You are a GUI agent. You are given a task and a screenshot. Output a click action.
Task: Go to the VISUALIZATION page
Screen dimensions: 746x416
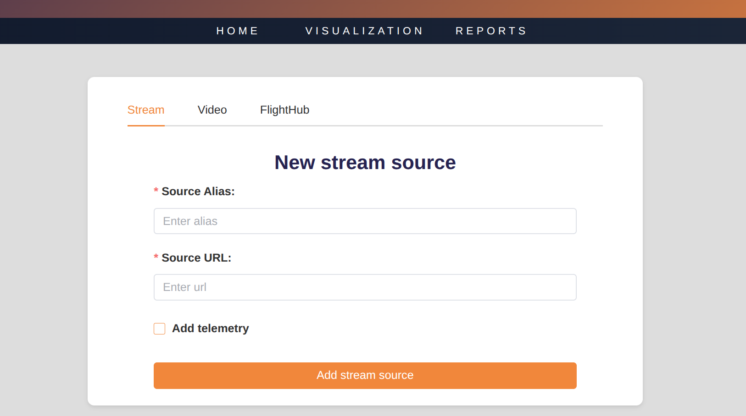[x=364, y=31]
